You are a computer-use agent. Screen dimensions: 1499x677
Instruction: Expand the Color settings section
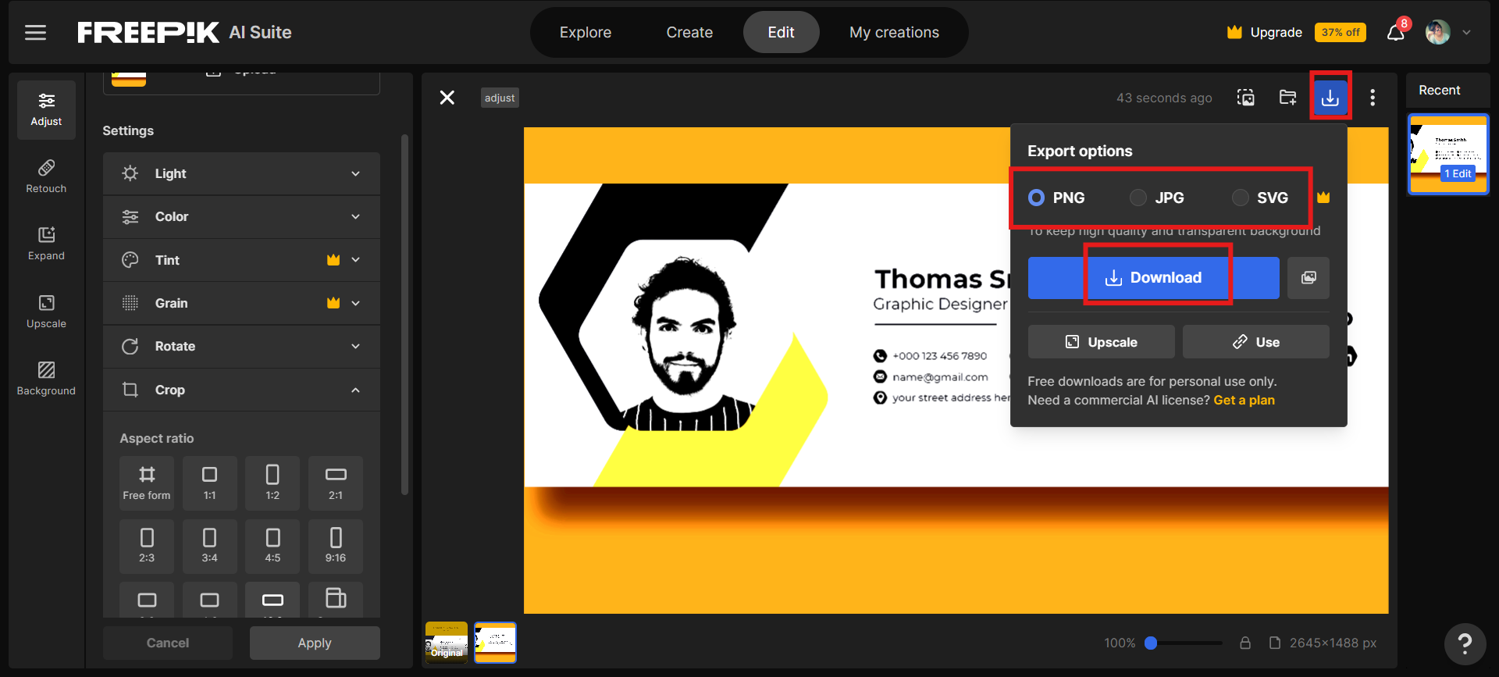pos(241,217)
